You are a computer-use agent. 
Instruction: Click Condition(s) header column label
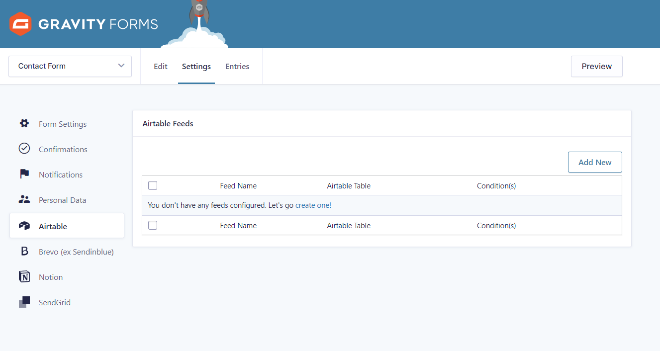click(496, 185)
